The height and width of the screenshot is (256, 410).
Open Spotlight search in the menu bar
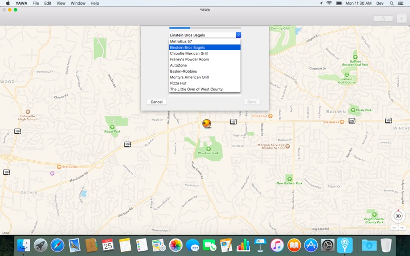coord(392,3)
